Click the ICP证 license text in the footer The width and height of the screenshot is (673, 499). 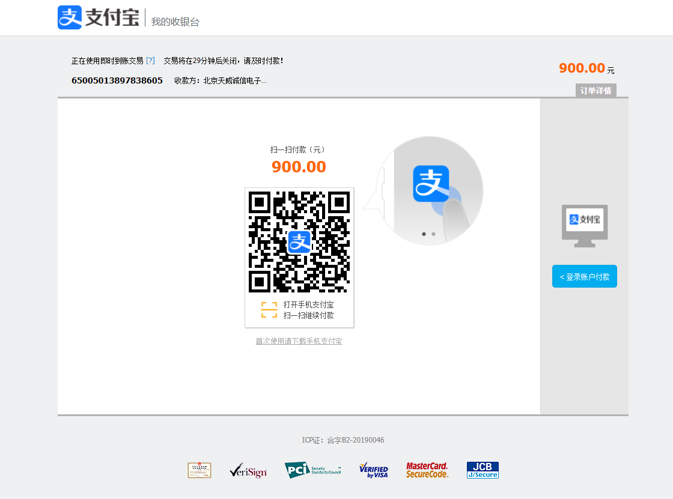pyautogui.click(x=343, y=440)
